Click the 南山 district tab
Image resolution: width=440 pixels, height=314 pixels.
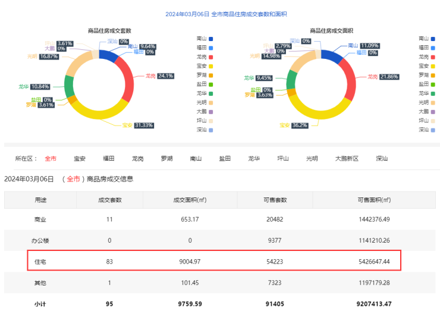pyautogui.click(x=196, y=159)
